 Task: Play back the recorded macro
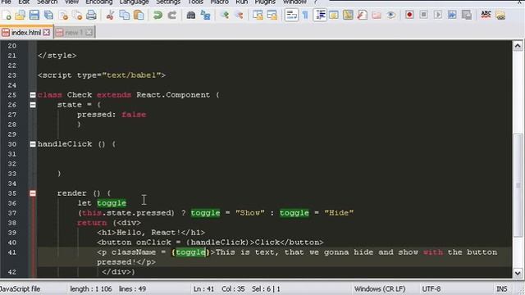[x=437, y=15]
